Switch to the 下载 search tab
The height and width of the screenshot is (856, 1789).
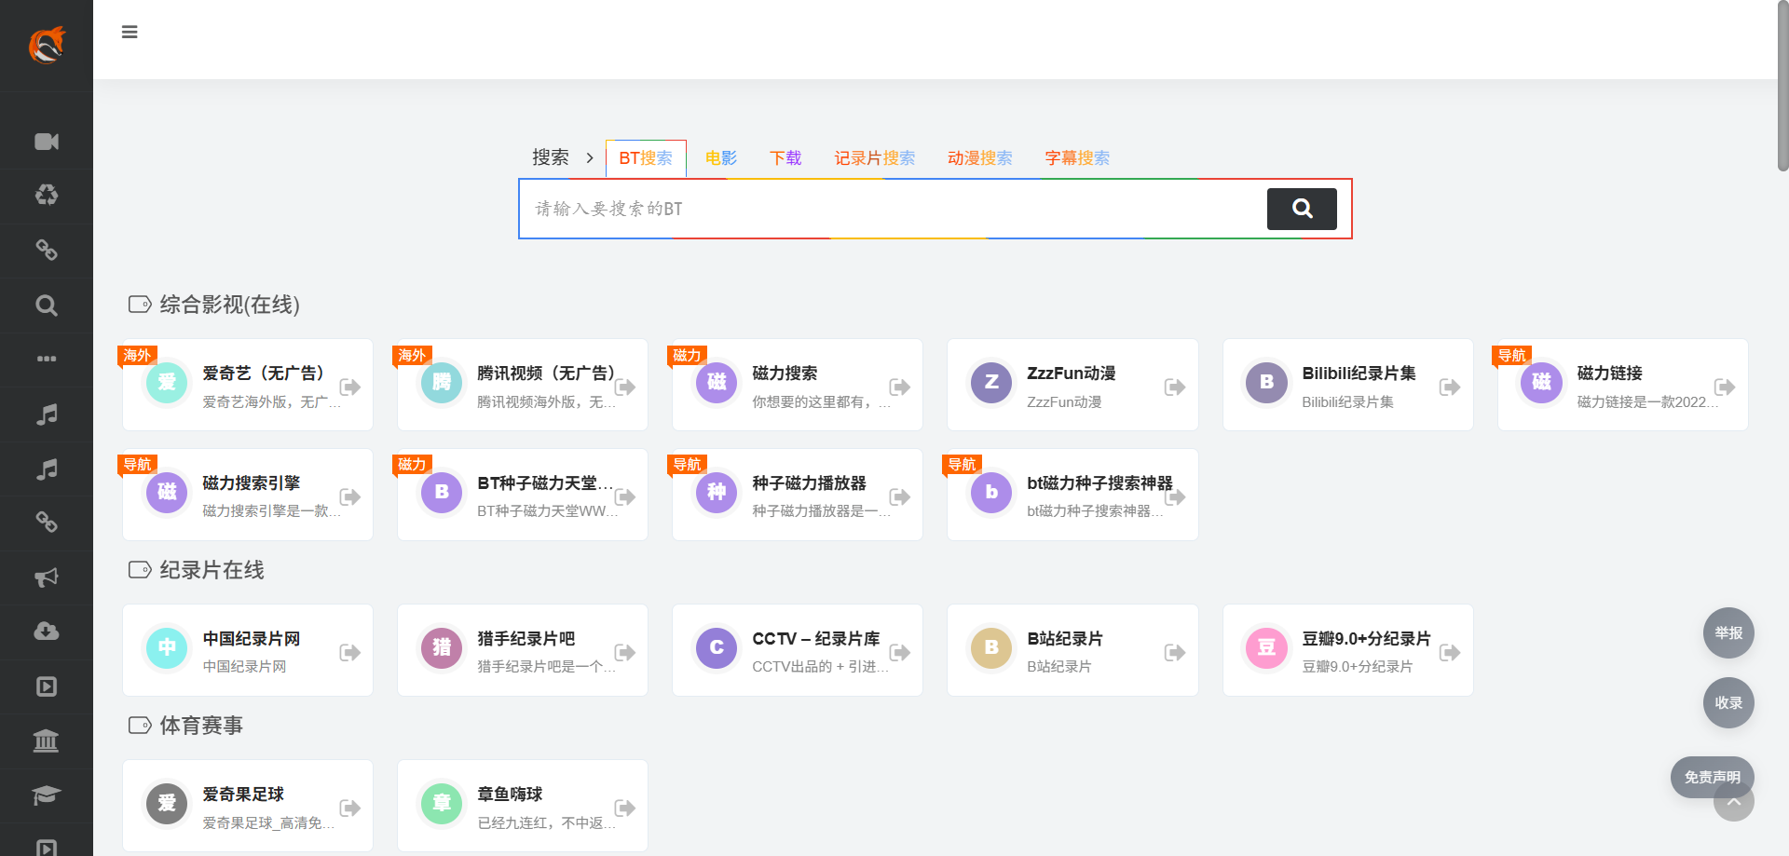point(785,158)
